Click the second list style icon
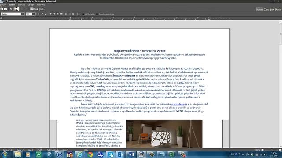 coord(70,14)
